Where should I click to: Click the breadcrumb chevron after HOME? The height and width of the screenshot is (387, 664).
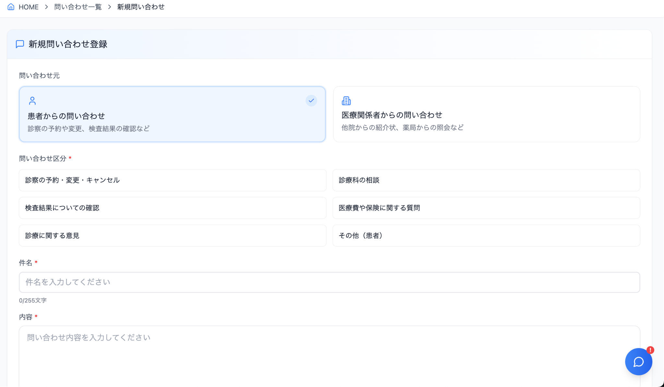pyautogui.click(x=46, y=7)
